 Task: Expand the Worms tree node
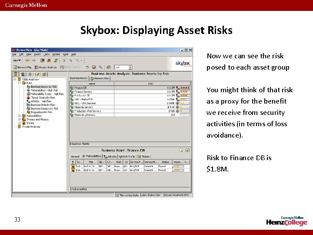[20, 123]
